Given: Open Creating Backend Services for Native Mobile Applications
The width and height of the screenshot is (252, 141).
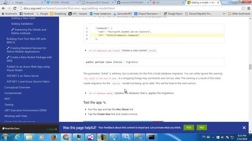Looking at the screenshot, I should click(x=26, y=50).
